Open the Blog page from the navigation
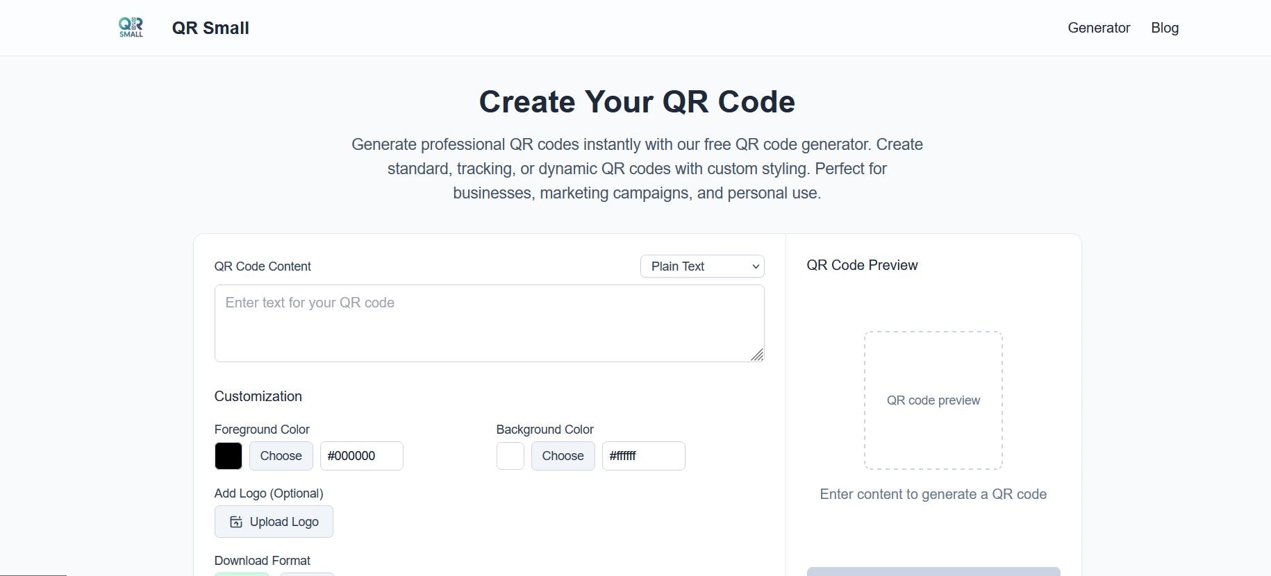Viewport: 1271px width, 576px height. tap(1165, 28)
